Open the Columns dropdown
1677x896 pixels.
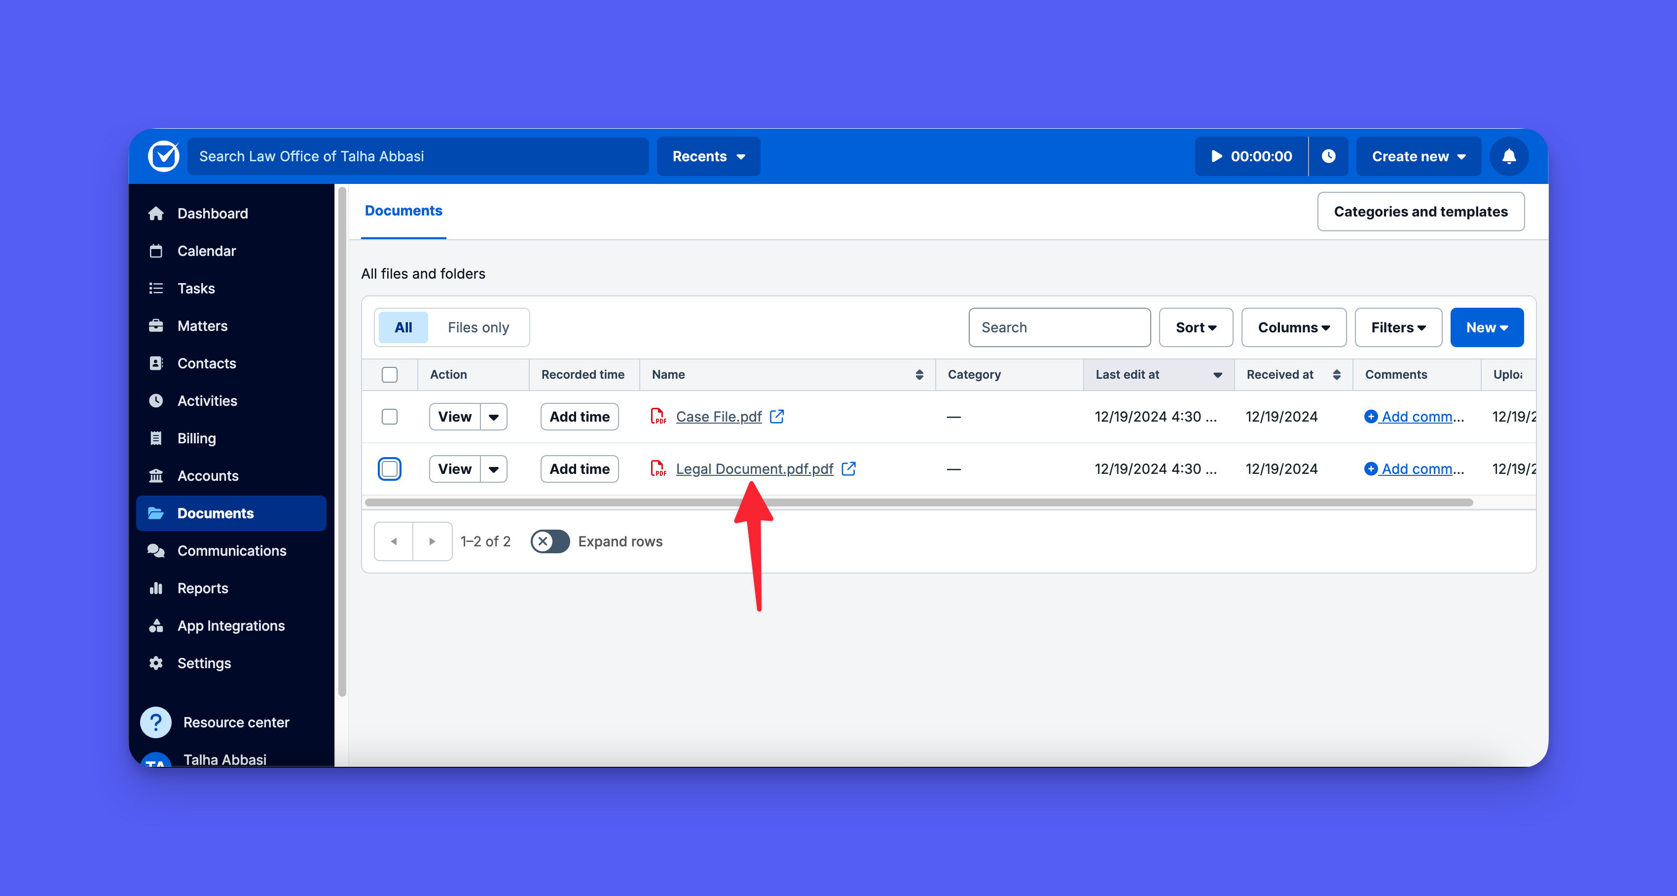point(1293,327)
